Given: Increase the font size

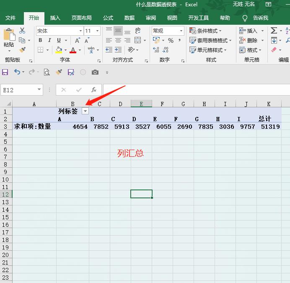Looking at the screenshot, I should tap(77, 40).
